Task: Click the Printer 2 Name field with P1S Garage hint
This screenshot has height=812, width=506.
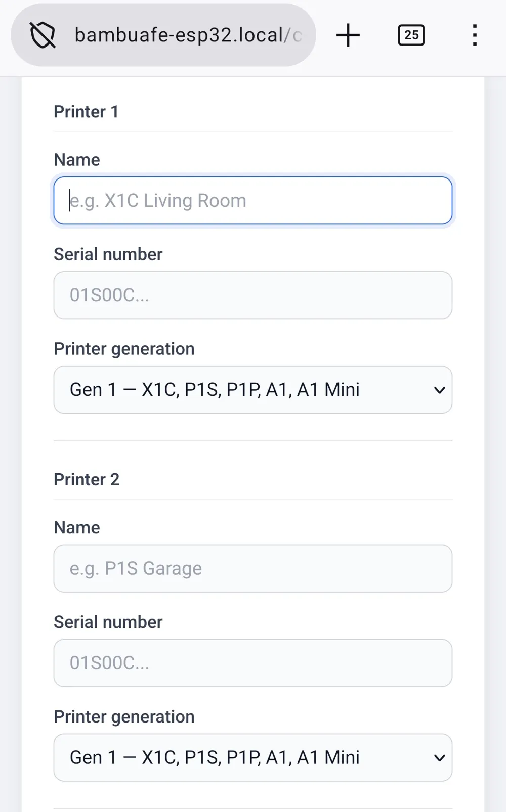Action: 253,568
